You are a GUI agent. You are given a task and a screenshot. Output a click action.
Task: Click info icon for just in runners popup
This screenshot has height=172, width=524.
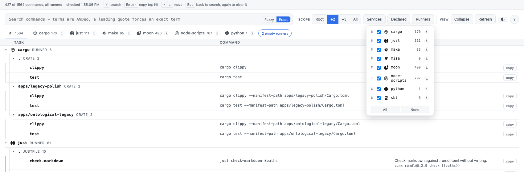tap(427, 41)
